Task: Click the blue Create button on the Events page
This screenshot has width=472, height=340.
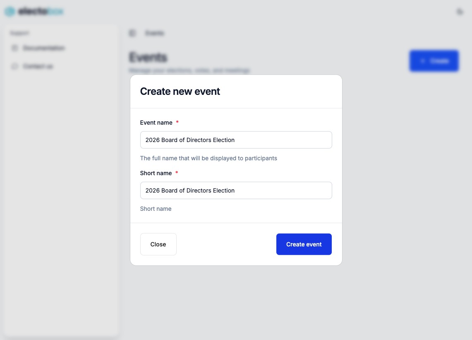Action: (434, 60)
